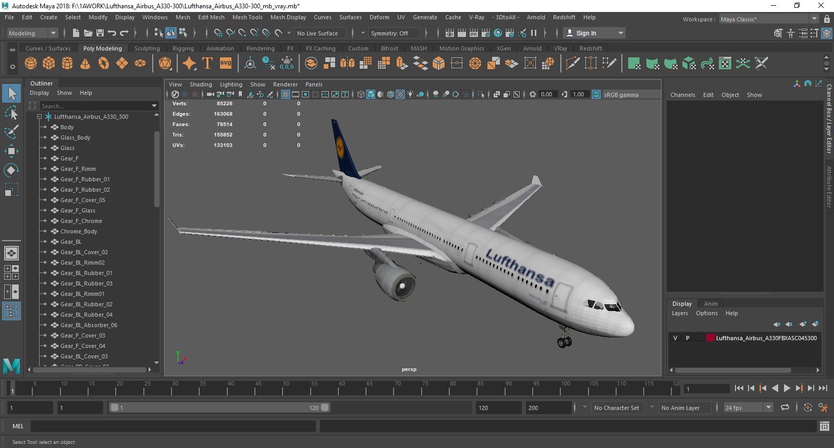The height and width of the screenshot is (448, 834).
Task: Switch to the Sculpting shelf tab
Action: click(147, 48)
